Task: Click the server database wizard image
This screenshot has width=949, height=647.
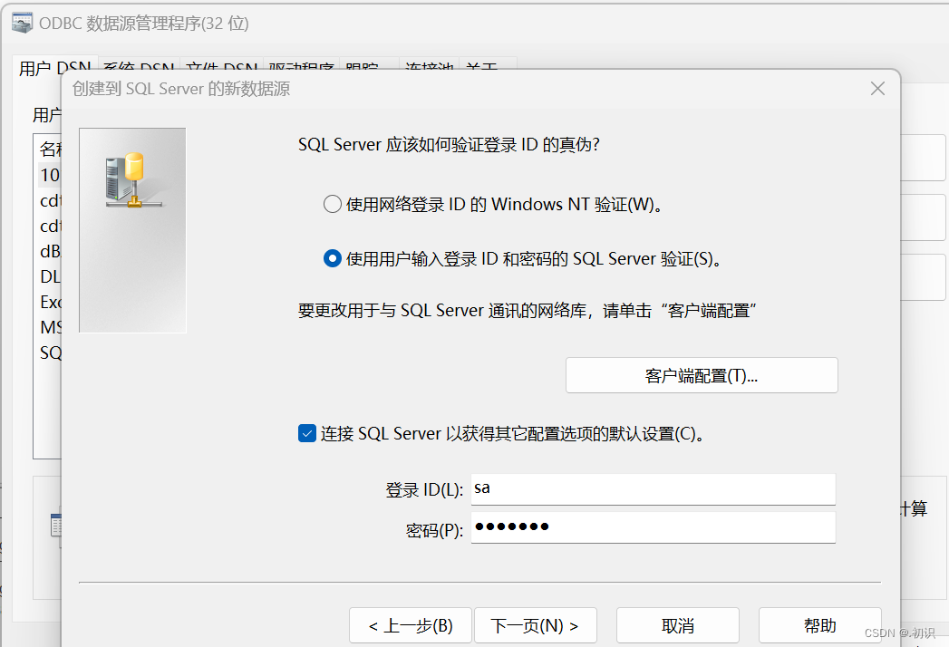Action: (x=132, y=230)
